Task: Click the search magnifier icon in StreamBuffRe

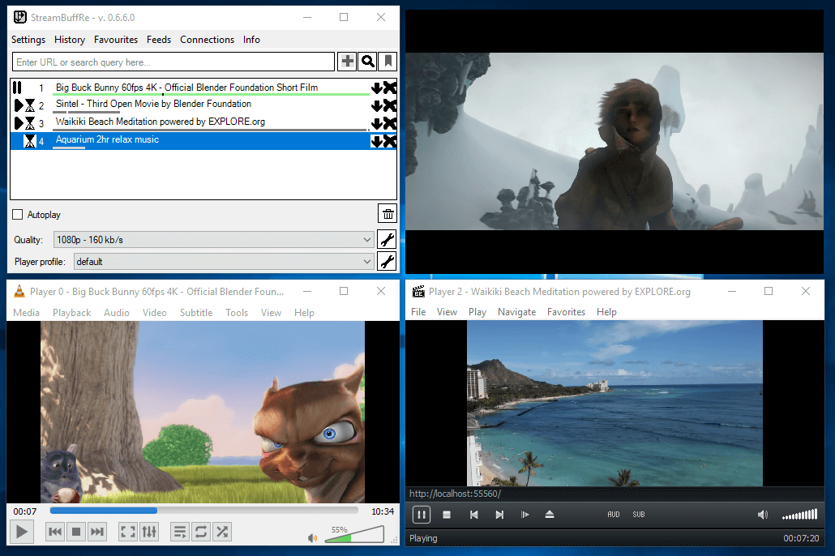Action: coord(368,62)
